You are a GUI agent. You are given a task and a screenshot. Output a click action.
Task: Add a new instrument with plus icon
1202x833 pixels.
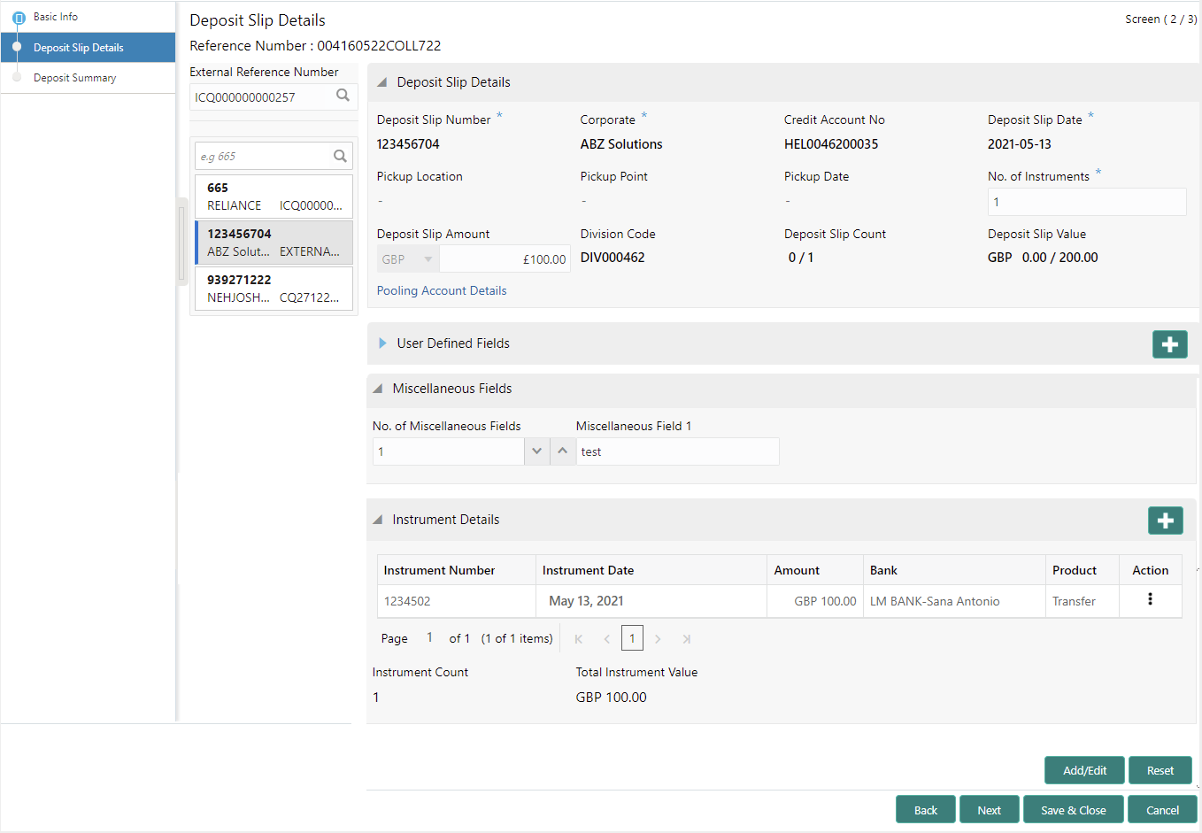[x=1166, y=521]
